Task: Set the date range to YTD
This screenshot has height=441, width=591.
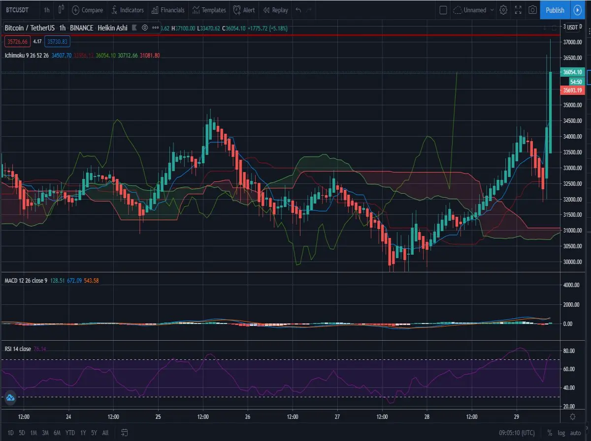Action: 70,433
